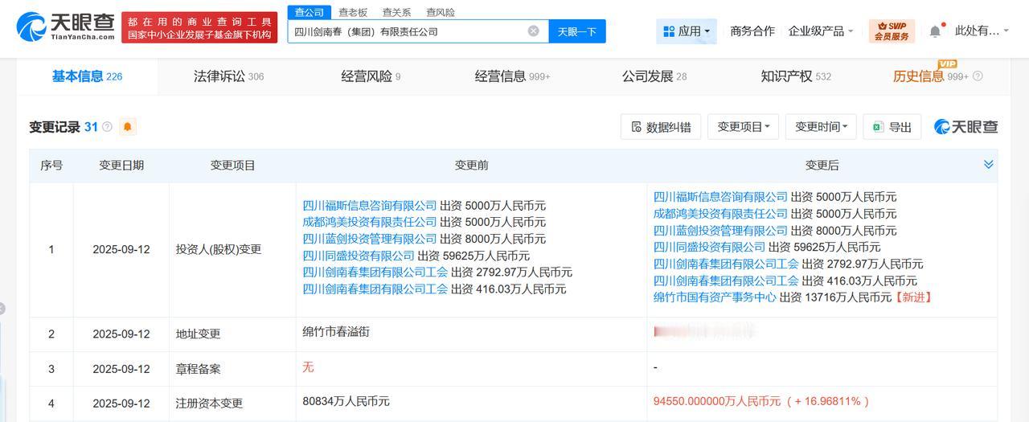Click the SVIP membership service badge
The image size is (1029, 422).
pyautogui.click(x=892, y=31)
